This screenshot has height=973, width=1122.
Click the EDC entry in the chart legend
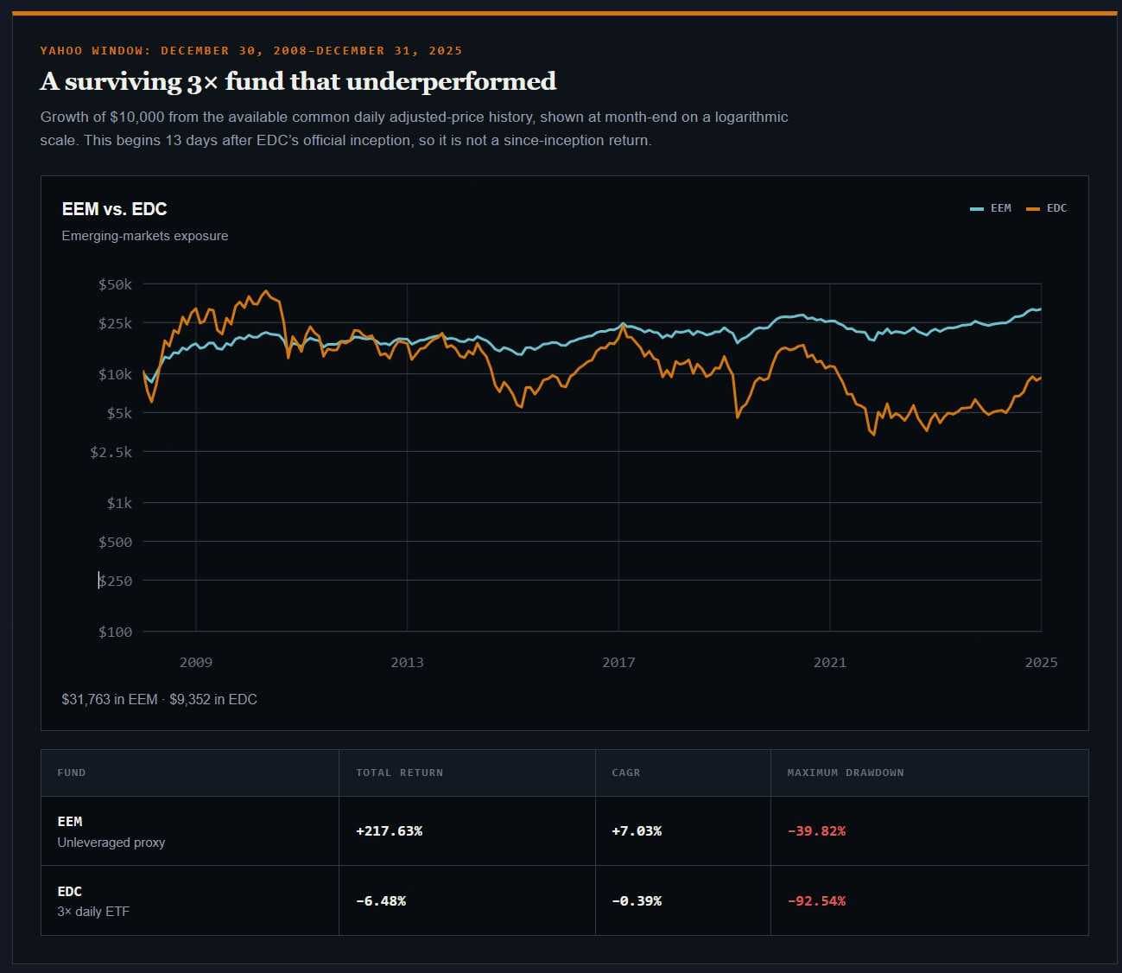coord(1047,208)
